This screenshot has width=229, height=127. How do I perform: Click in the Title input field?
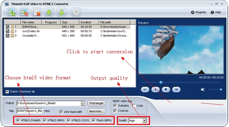30,111
